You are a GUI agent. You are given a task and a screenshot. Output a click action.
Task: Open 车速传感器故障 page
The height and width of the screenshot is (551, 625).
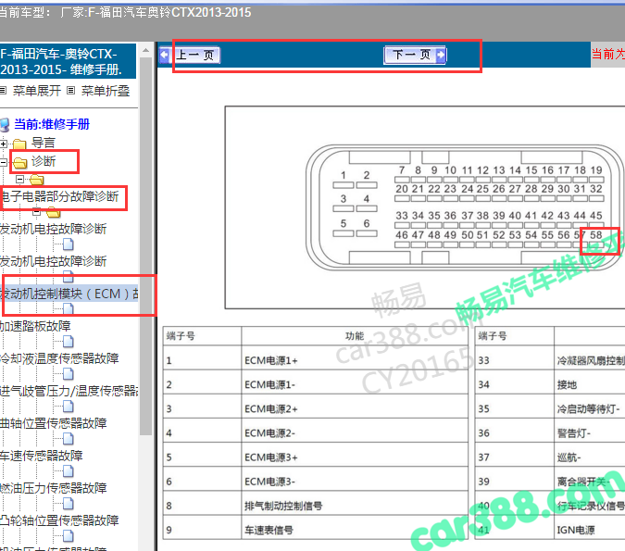41,456
